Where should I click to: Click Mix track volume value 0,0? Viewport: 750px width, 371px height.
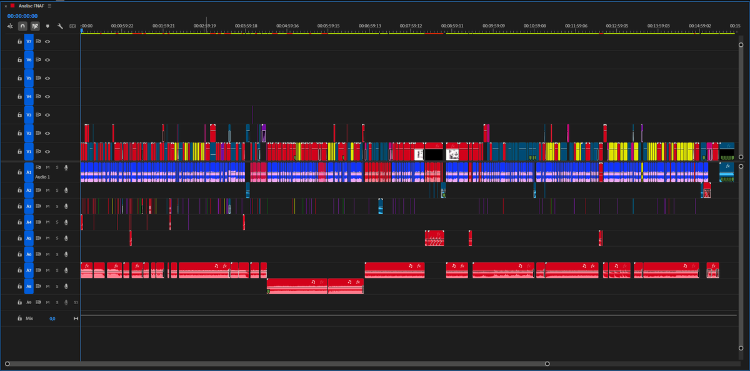tap(52, 319)
